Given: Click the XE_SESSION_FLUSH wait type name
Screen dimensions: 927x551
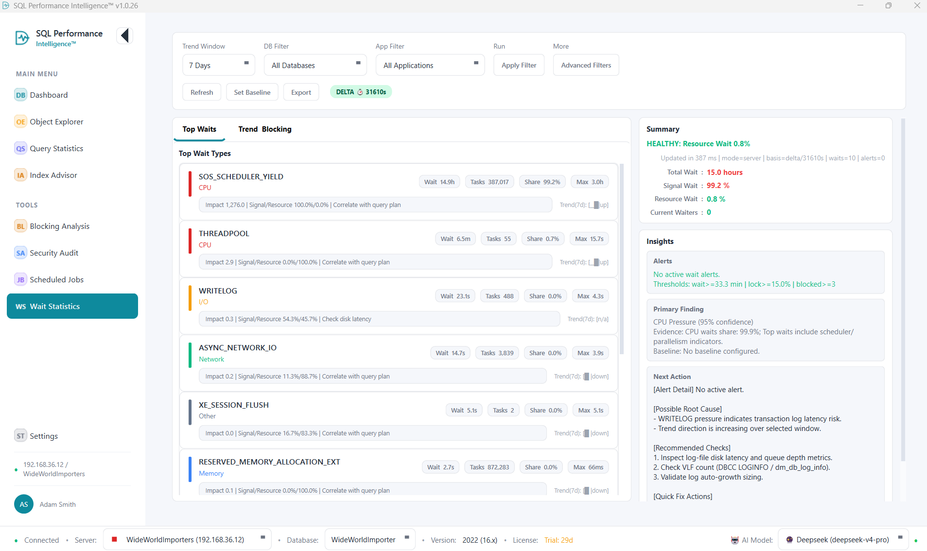Looking at the screenshot, I should click(233, 405).
